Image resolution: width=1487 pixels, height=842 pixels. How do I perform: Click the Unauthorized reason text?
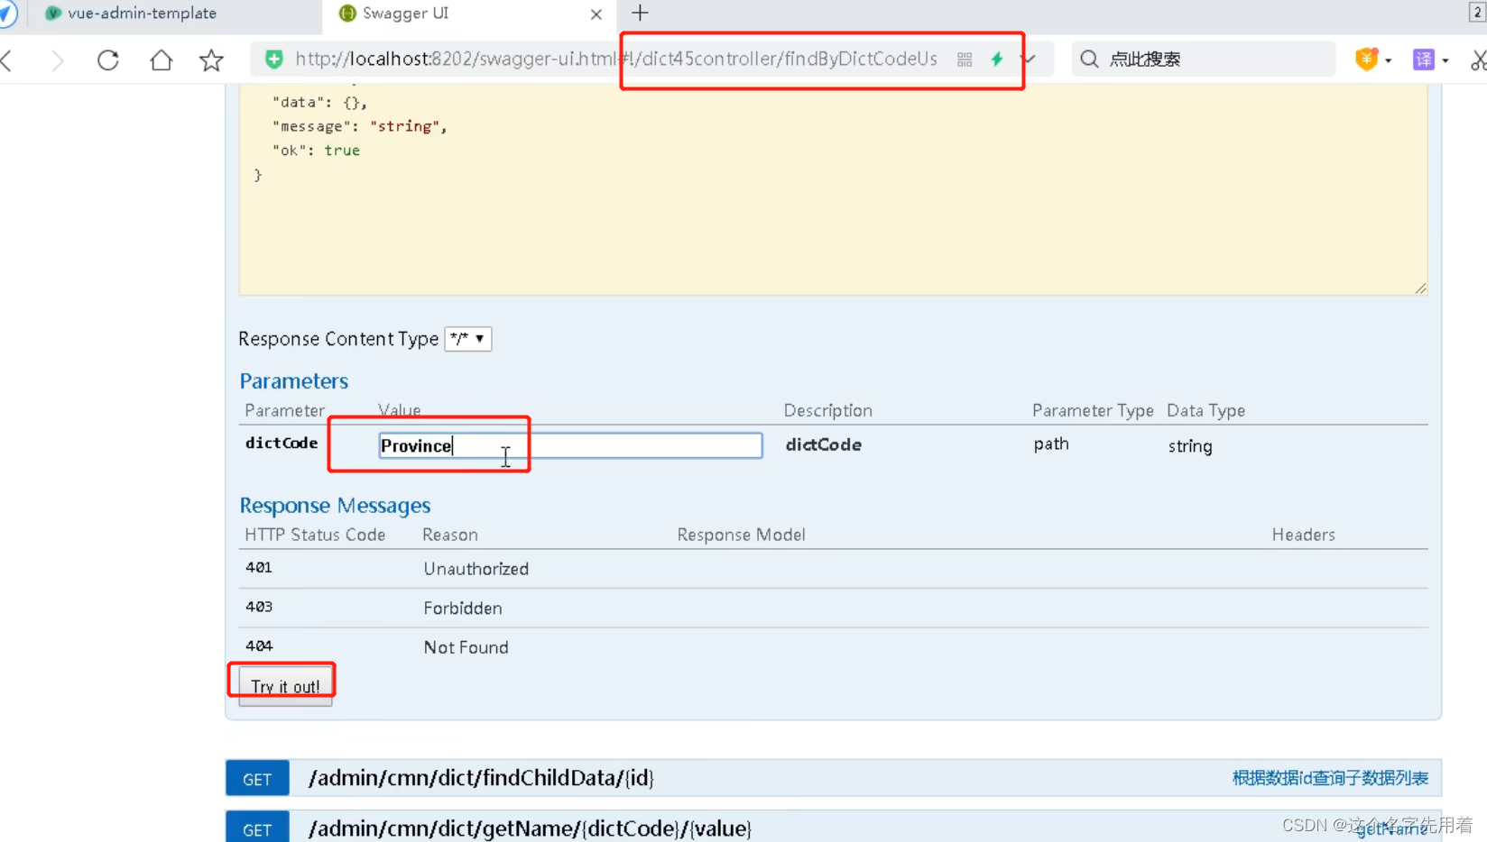point(476,569)
